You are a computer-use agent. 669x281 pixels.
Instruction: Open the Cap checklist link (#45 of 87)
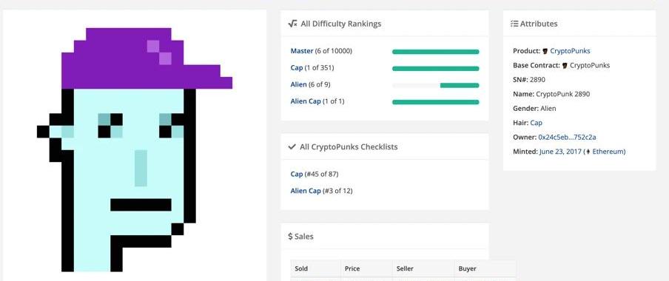(297, 174)
